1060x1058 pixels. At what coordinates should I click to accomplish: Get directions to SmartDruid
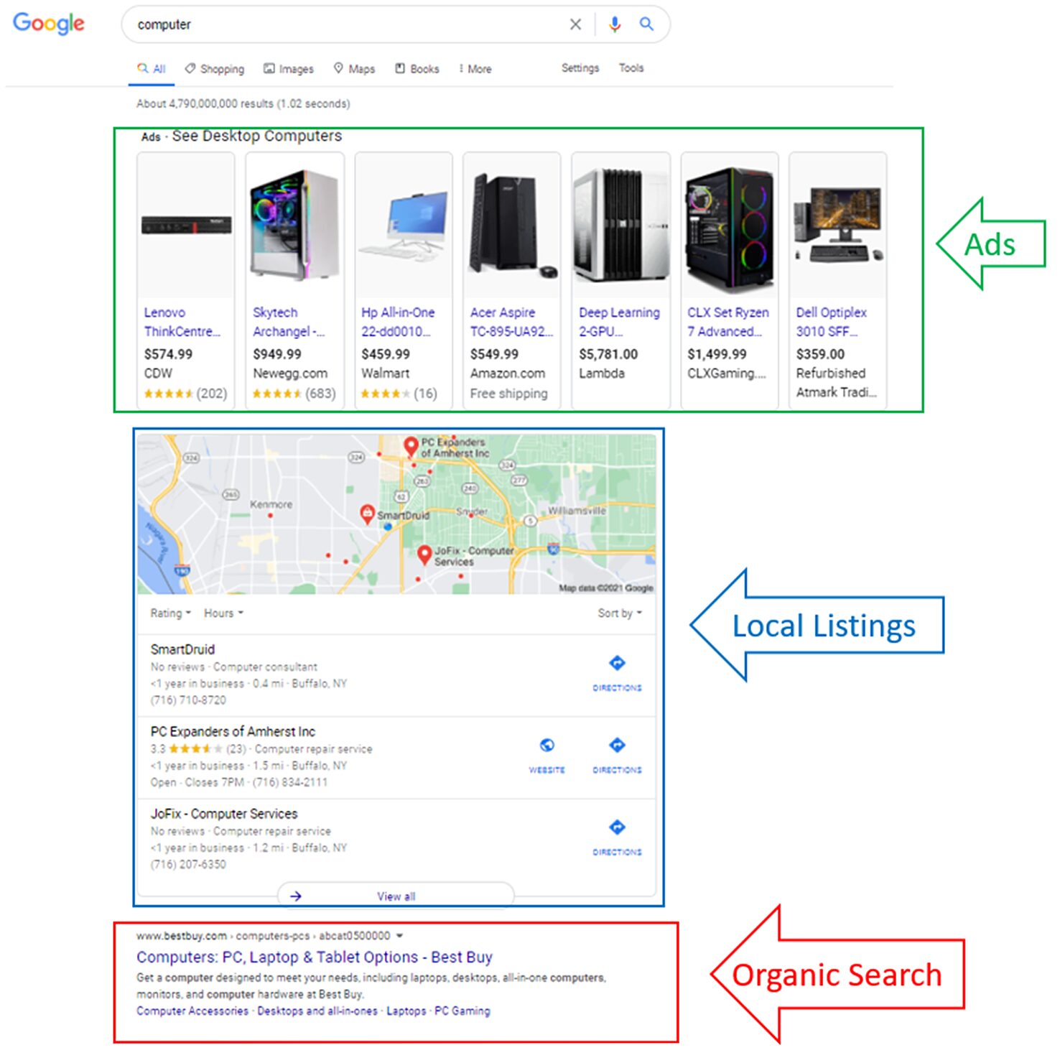pyautogui.click(x=617, y=673)
